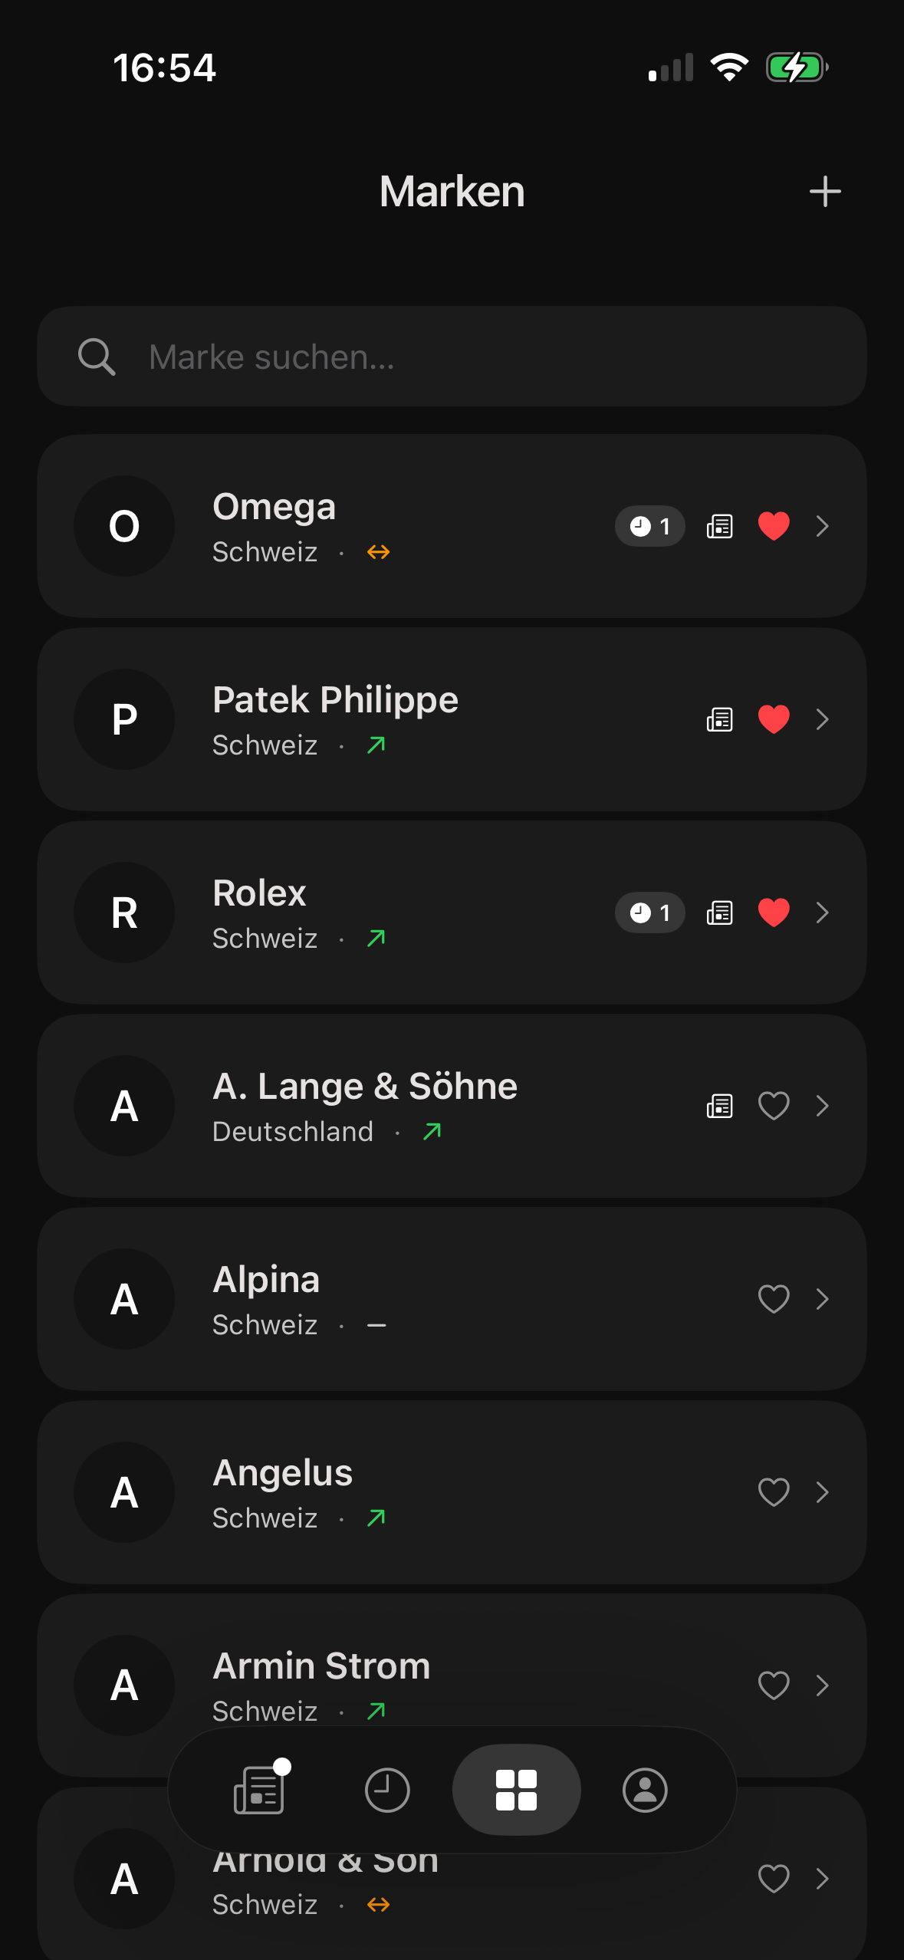Screen dimensions: 904x1960
Task: Open the profile tab in the bottom bar
Action: click(645, 1790)
